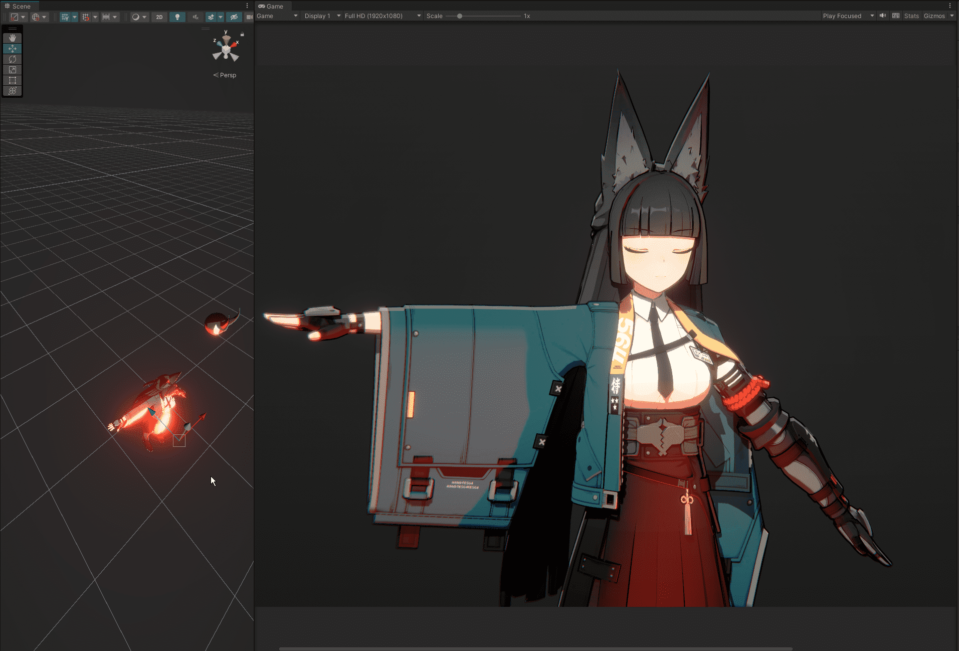
Task: Open the Game panel's more options menu
Action: [x=950, y=6]
